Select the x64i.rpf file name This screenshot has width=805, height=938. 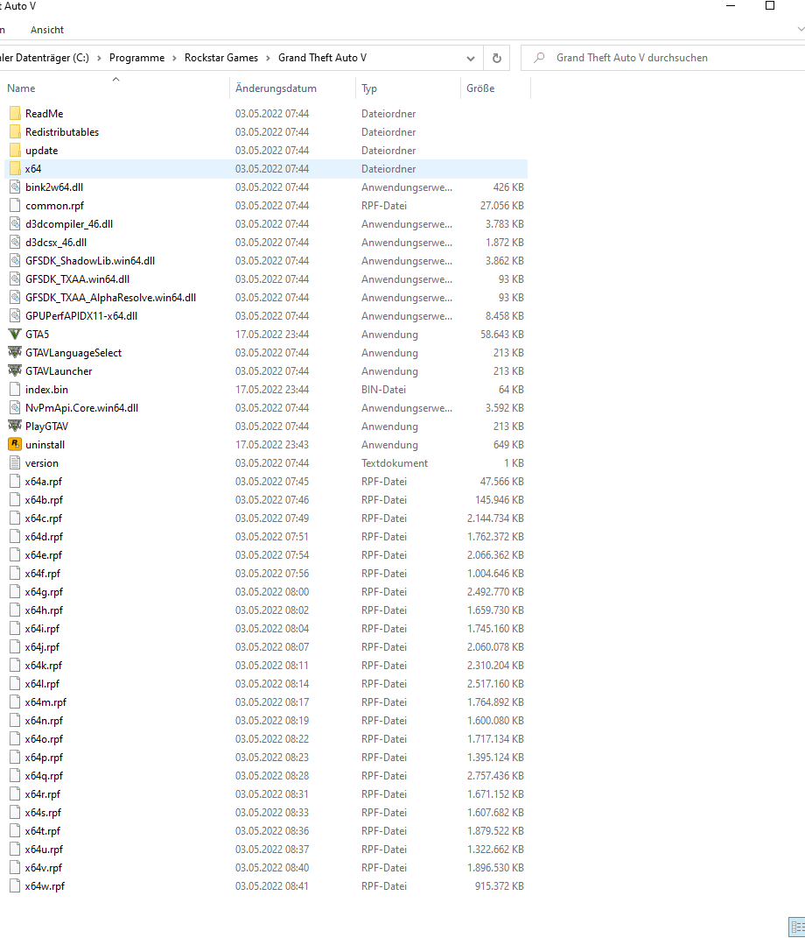pyautogui.click(x=42, y=629)
